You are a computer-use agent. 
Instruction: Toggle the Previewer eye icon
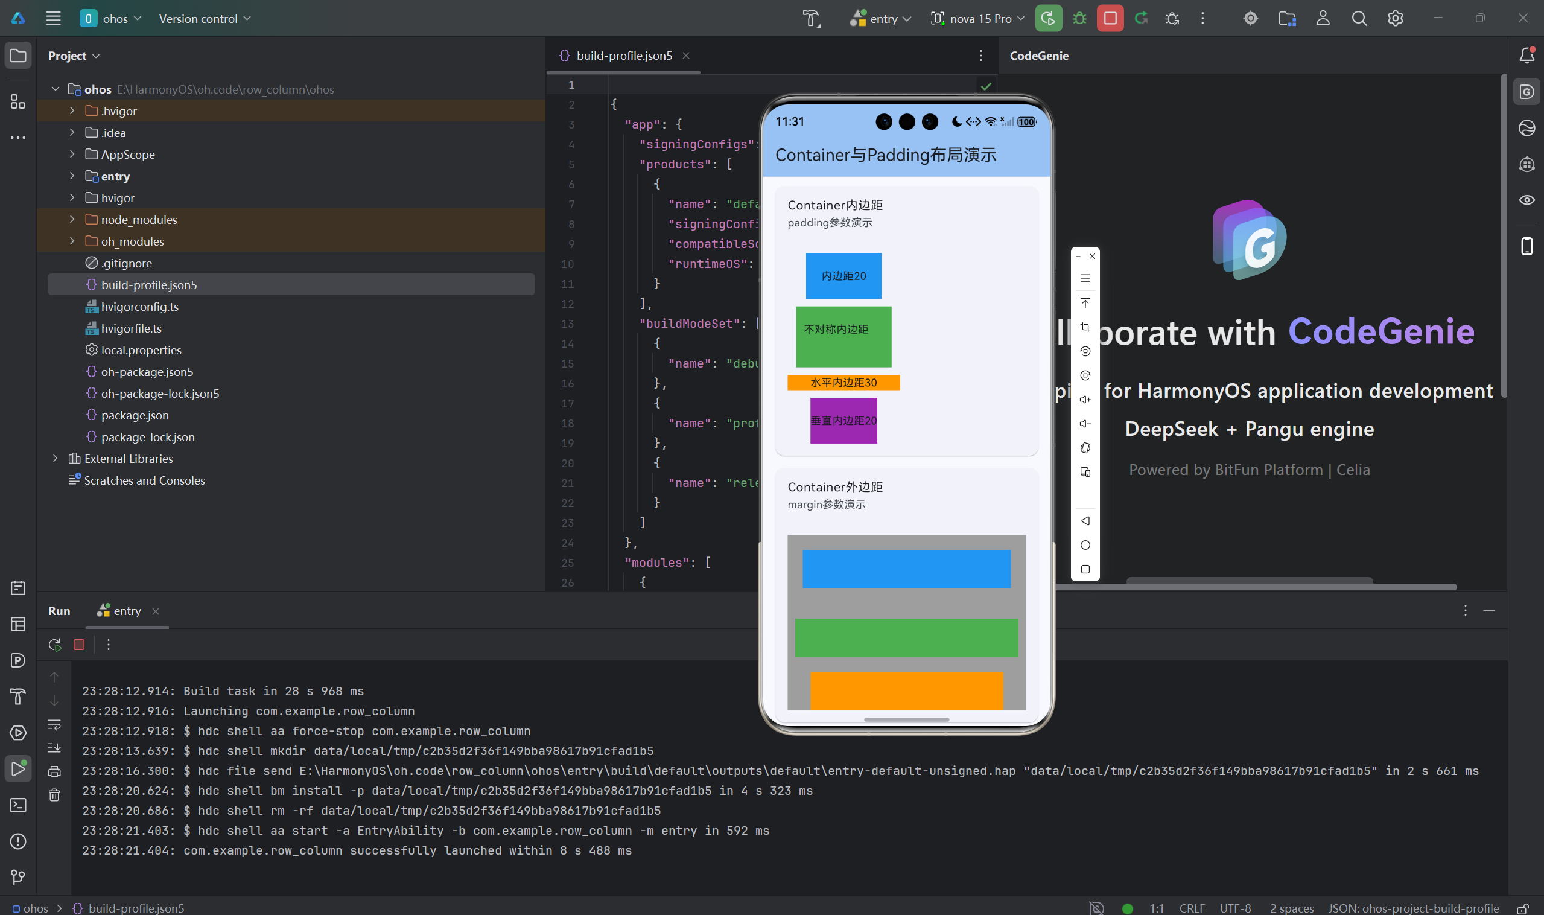point(1526,200)
